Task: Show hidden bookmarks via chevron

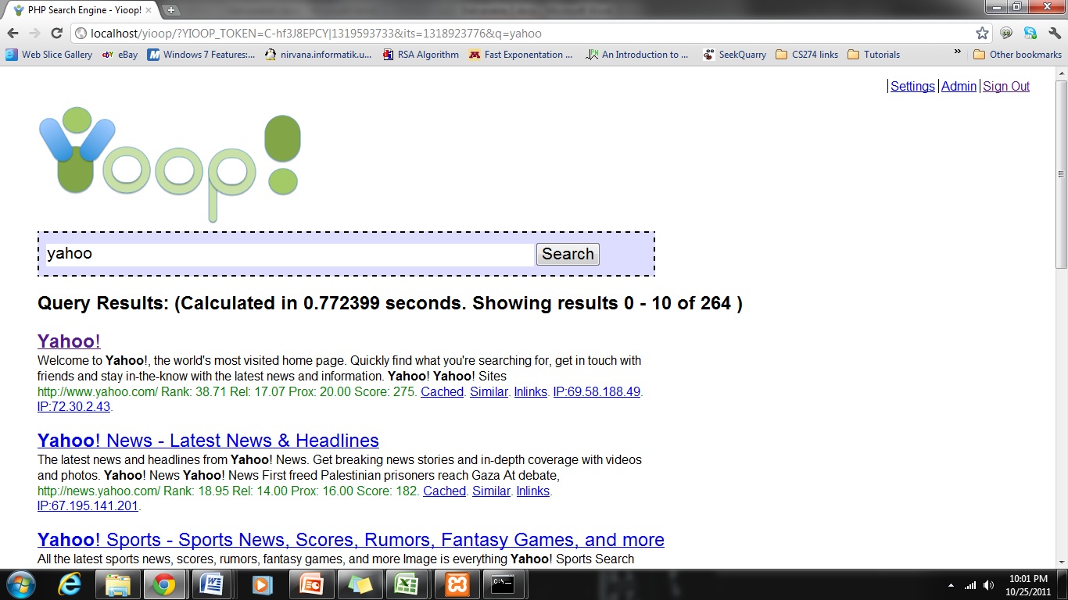Action: click(958, 53)
